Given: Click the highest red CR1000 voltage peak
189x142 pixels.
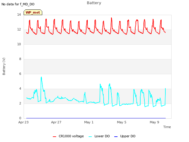Looking at the screenshot, I should coord(111,18).
